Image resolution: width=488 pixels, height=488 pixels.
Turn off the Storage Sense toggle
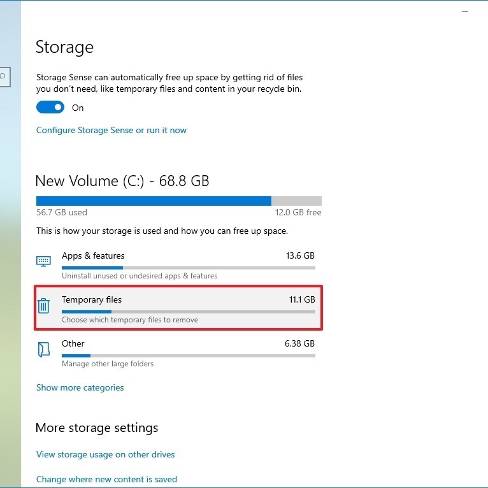(x=50, y=107)
